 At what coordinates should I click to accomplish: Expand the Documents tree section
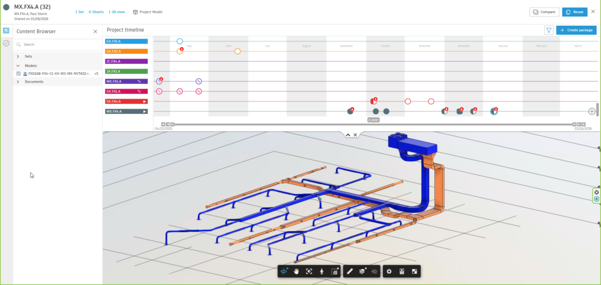coord(18,82)
